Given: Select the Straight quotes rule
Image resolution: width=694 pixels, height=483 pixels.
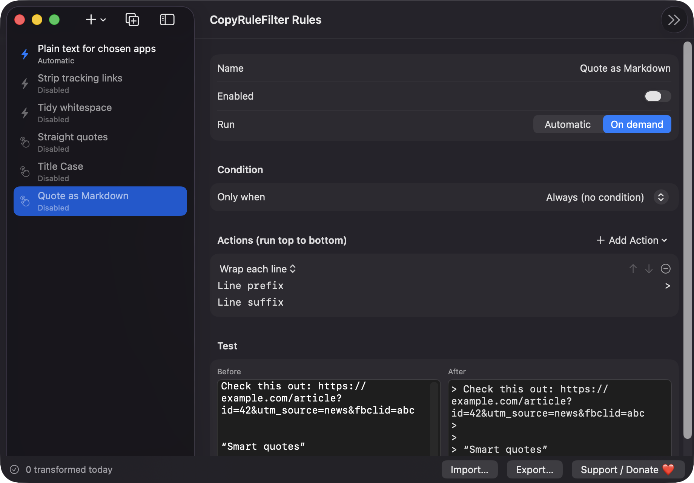Looking at the screenshot, I should point(100,142).
